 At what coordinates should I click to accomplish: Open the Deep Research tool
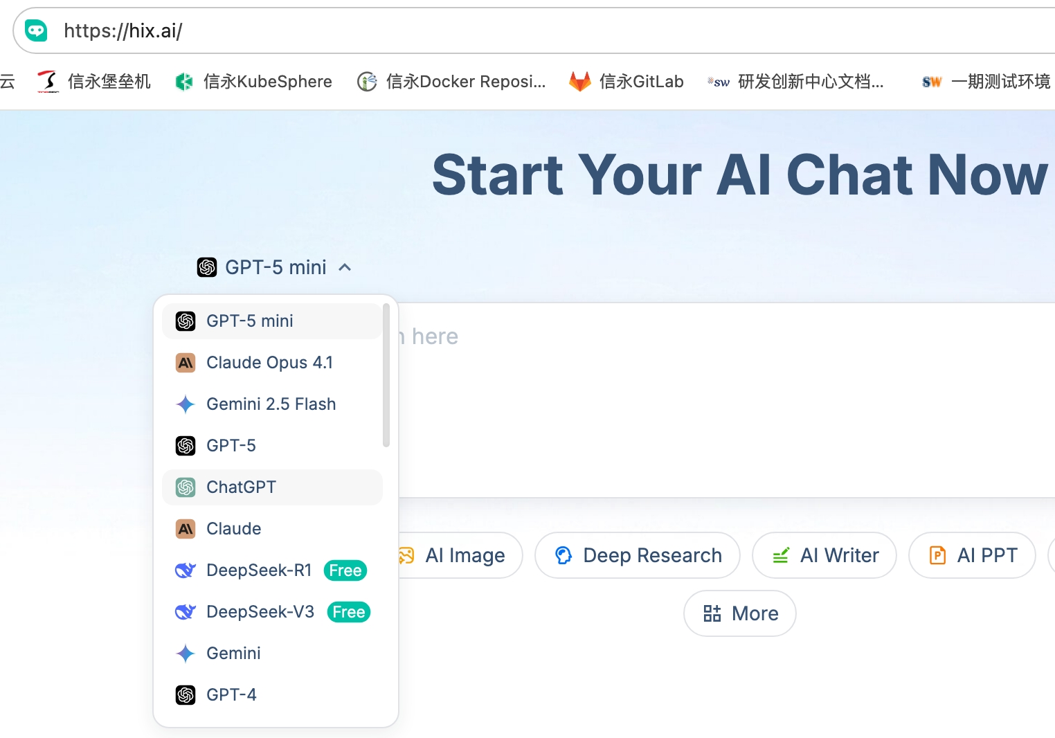(x=638, y=555)
